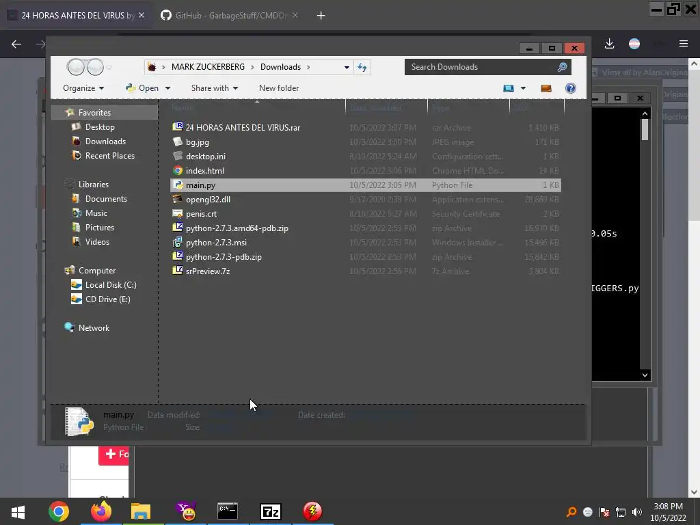Select Downloads under Favorites
700x525 pixels.
click(105, 142)
